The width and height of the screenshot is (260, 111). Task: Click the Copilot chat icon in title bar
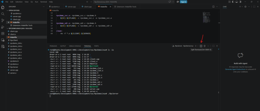click(x=170, y=2)
